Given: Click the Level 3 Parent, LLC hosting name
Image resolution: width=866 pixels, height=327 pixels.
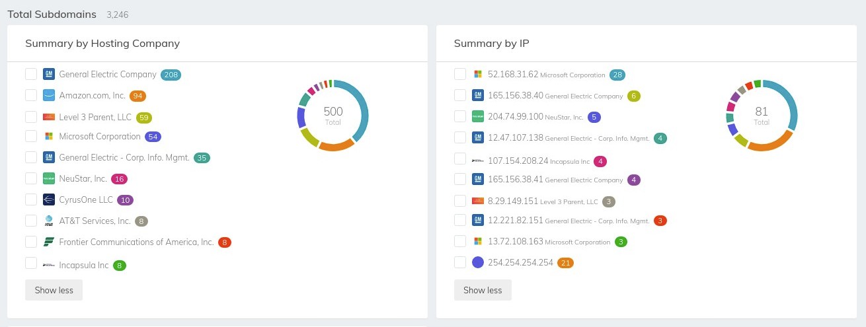Looking at the screenshot, I should click(95, 118).
